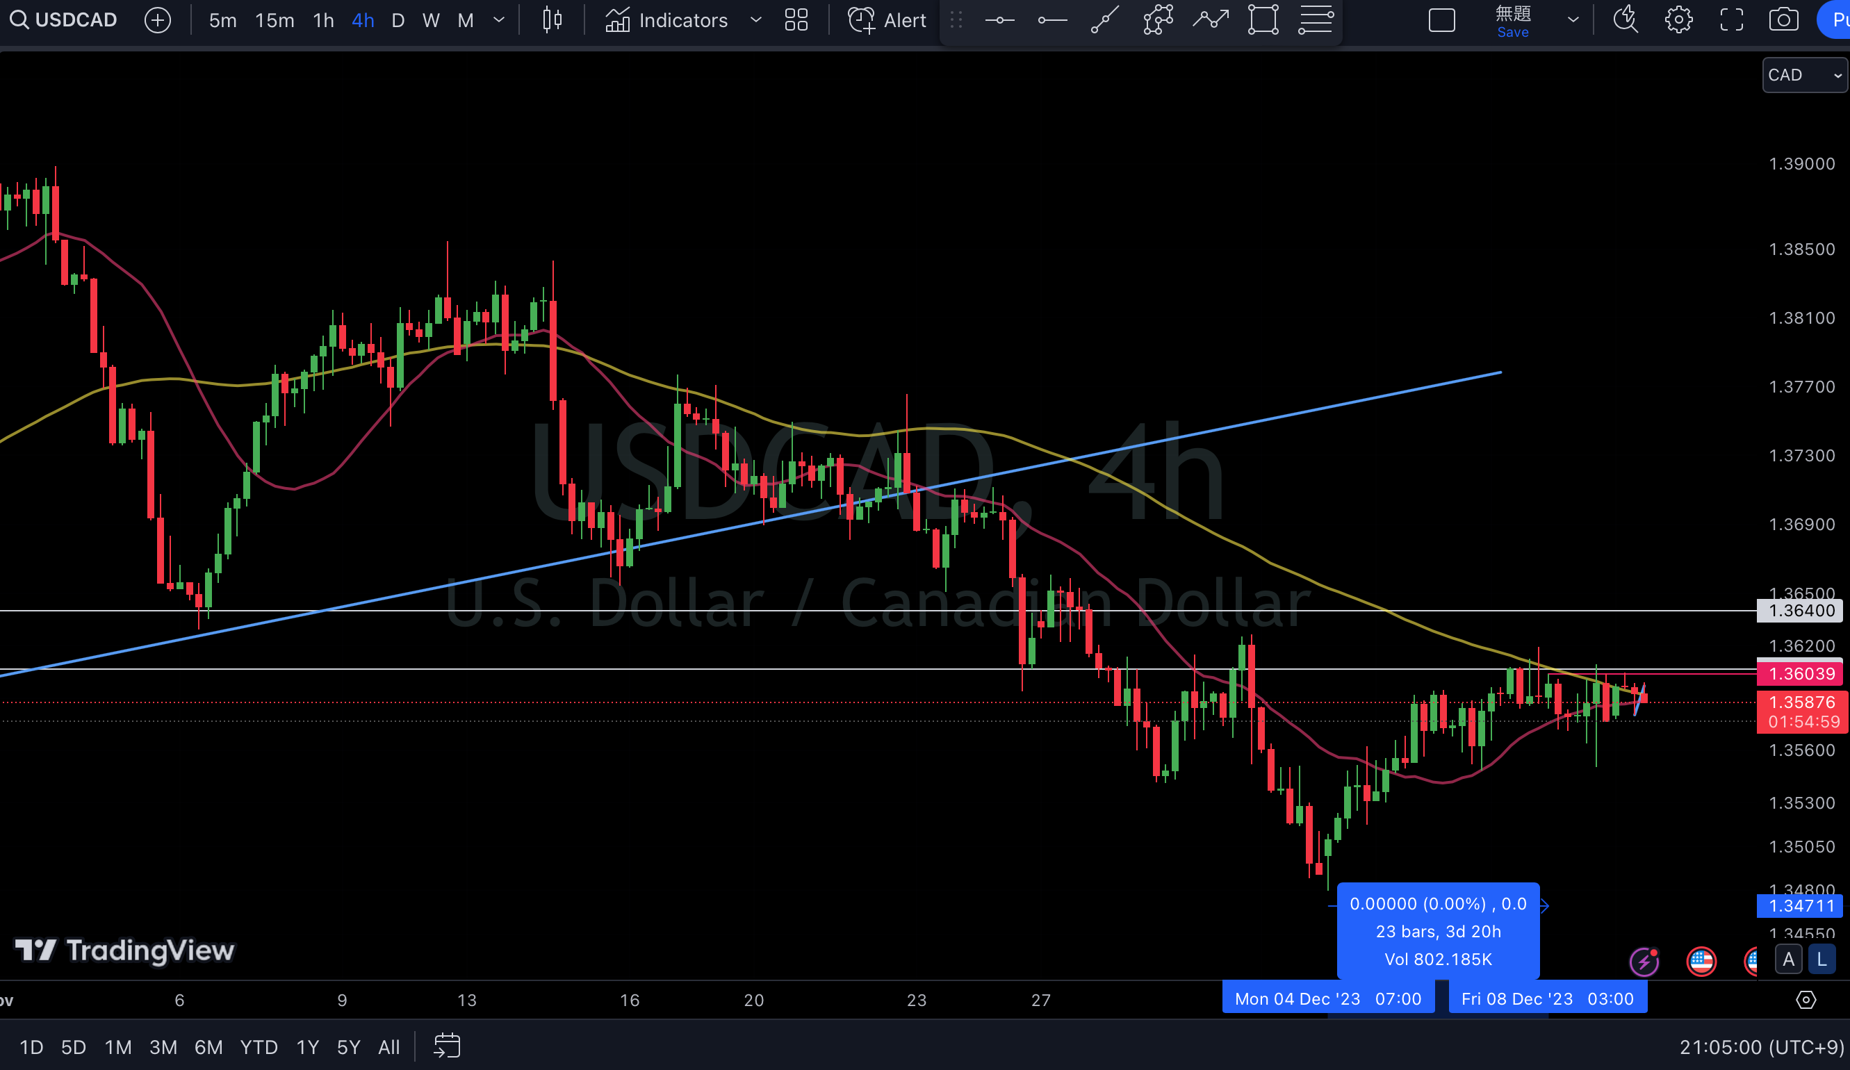The image size is (1850, 1070).
Task: Click the USDCAD symbol search field
Action: pos(64,20)
